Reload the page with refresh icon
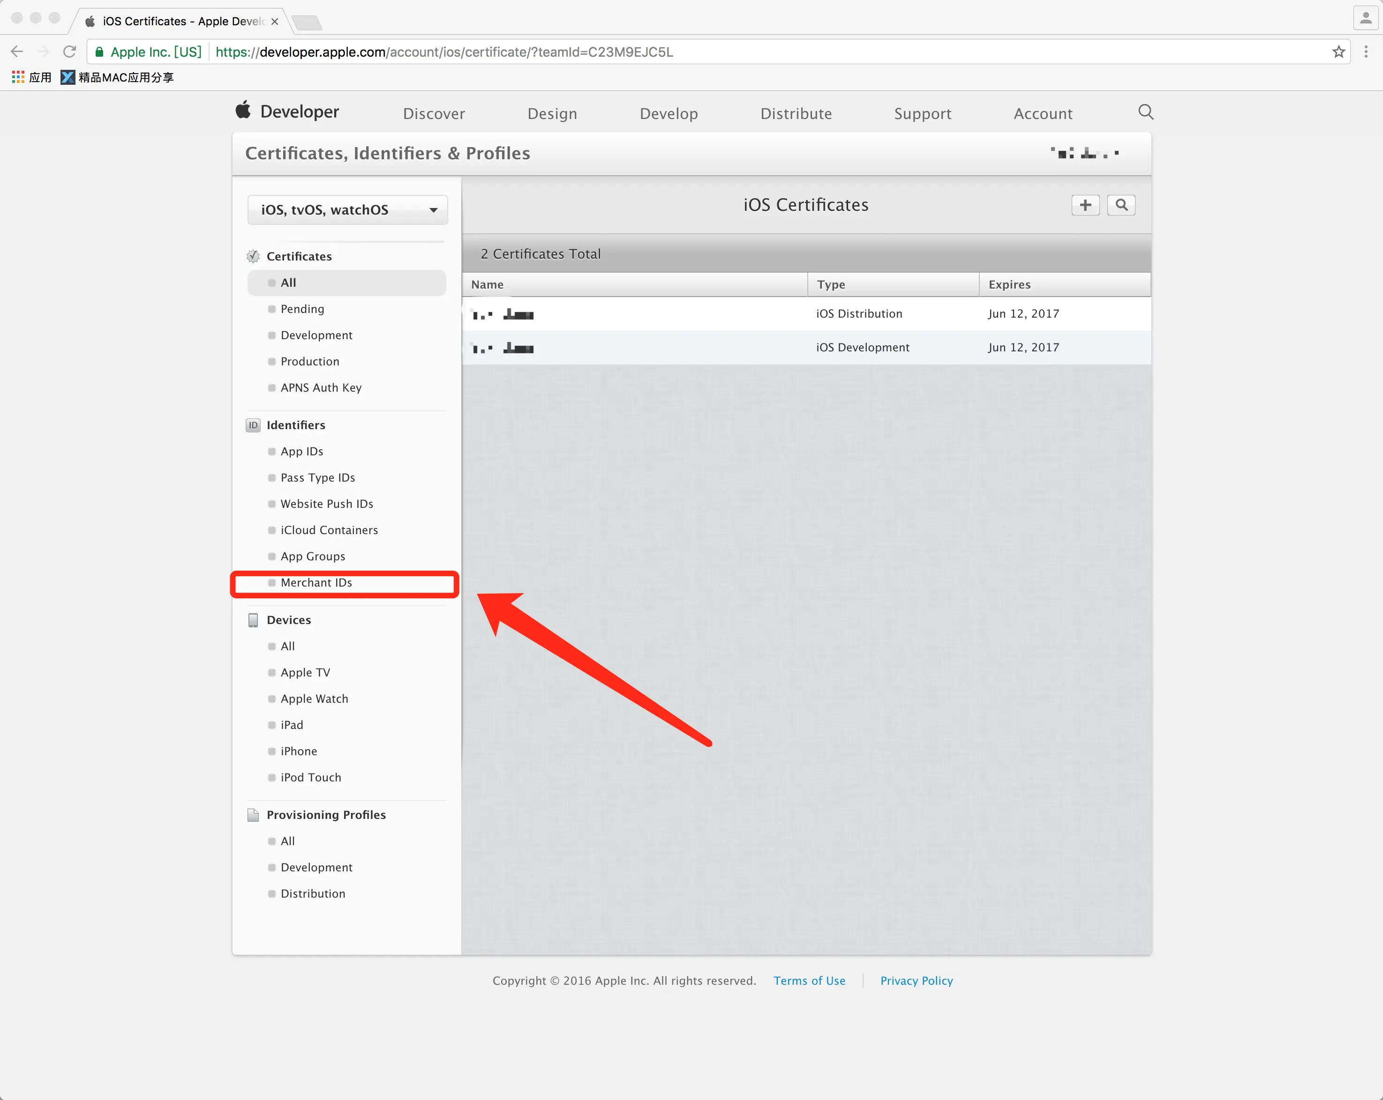The width and height of the screenshot is (1383, 1100). click(69, 52)
